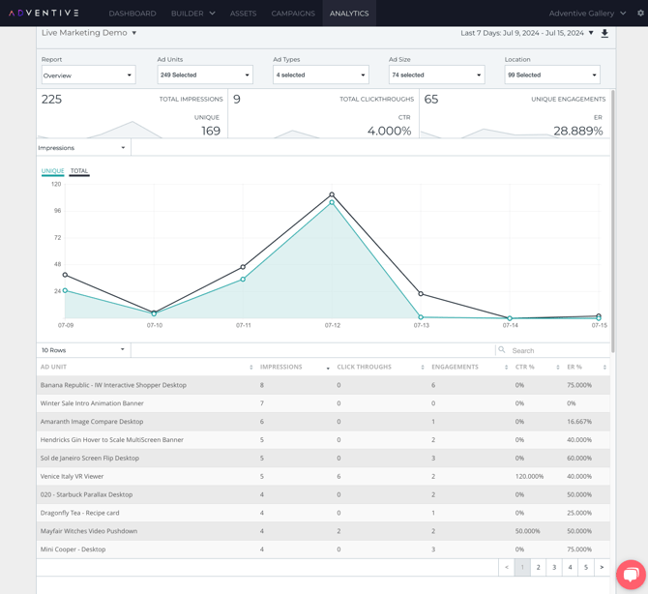Sort by ER % column arrows
This screenshot has width=648, height=594.
(604, 368)
